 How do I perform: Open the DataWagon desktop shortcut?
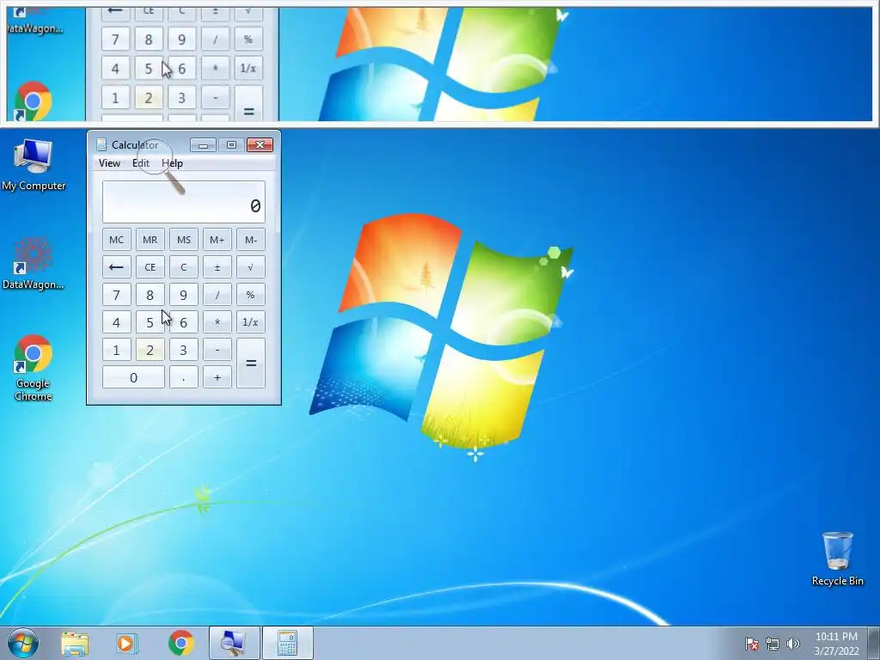click(x=34, y=264)
